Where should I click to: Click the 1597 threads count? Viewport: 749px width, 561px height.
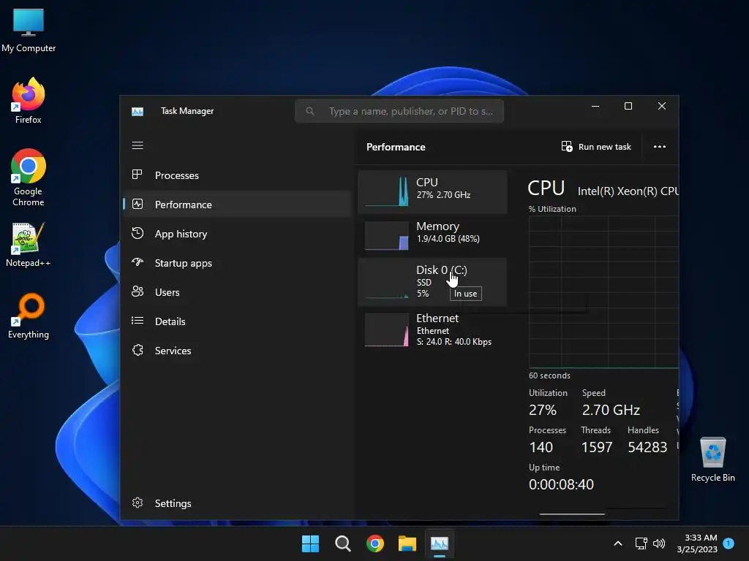[x=597, y=447]
